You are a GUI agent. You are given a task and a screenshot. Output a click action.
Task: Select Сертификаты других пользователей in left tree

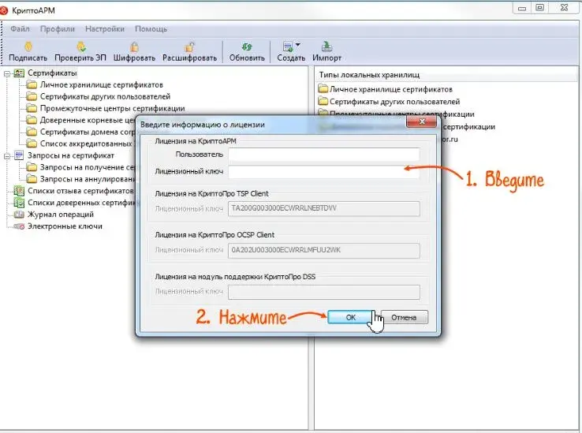[x=105, y=96]
